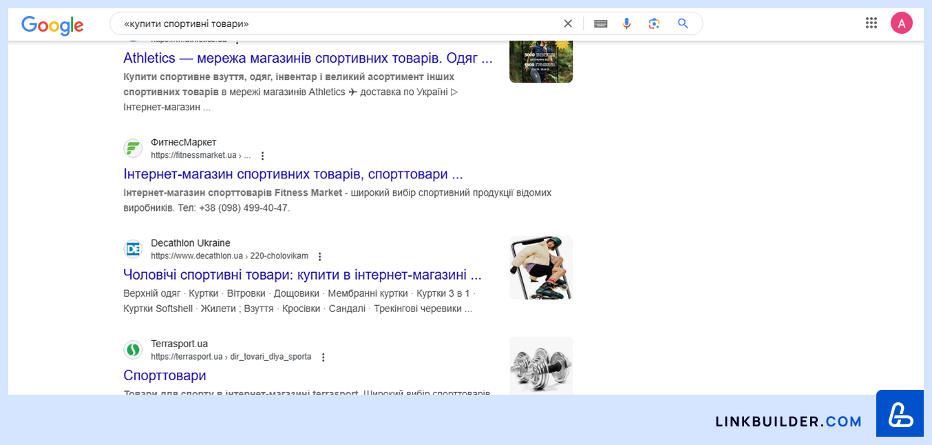Click the Terrasport.ua site name

(x=179, y=344)
